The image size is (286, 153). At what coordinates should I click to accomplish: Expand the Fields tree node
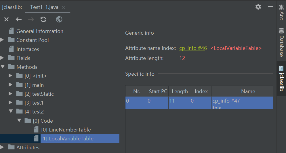3,58
